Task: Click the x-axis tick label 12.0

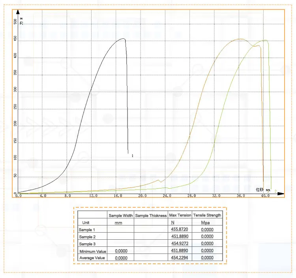Action: [93, 195]
